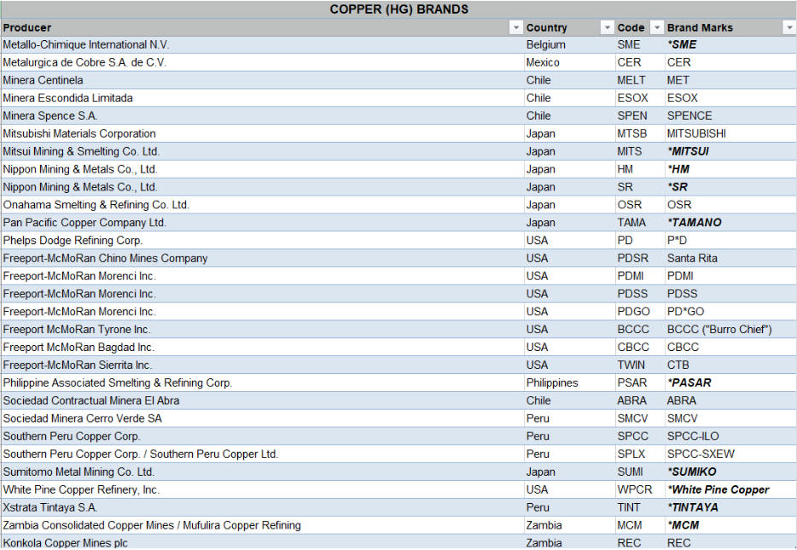Click the Belgium country cell
797x550 pixels.
(x=569, y=44)
